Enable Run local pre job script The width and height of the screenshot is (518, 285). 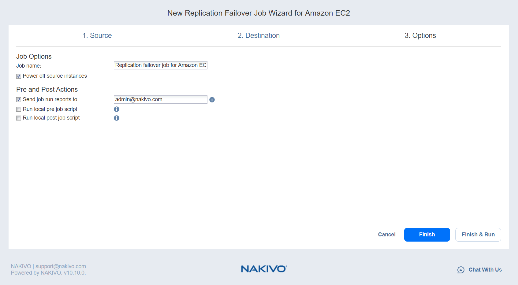point(19,109)
